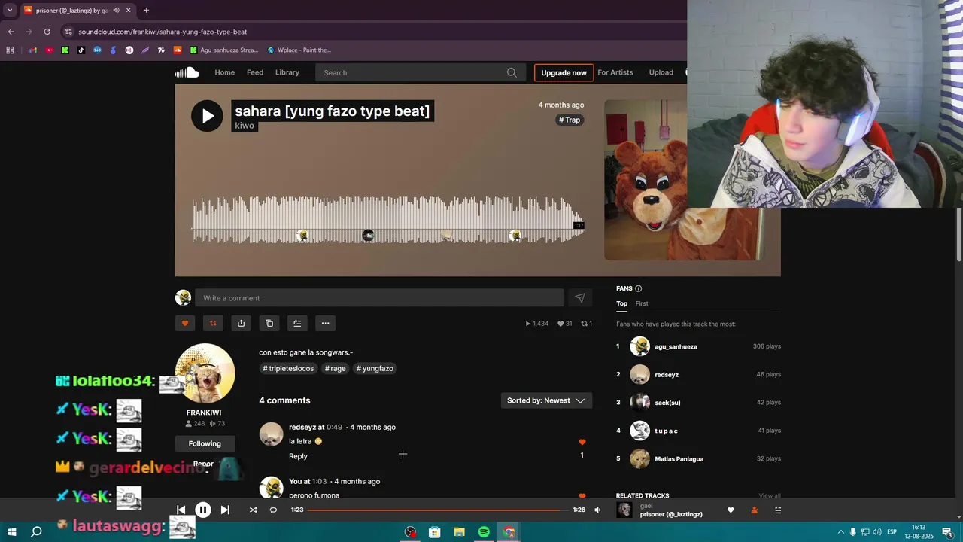Click the kiwo artist name under the title
963x542 pixels.
(245, 126)
